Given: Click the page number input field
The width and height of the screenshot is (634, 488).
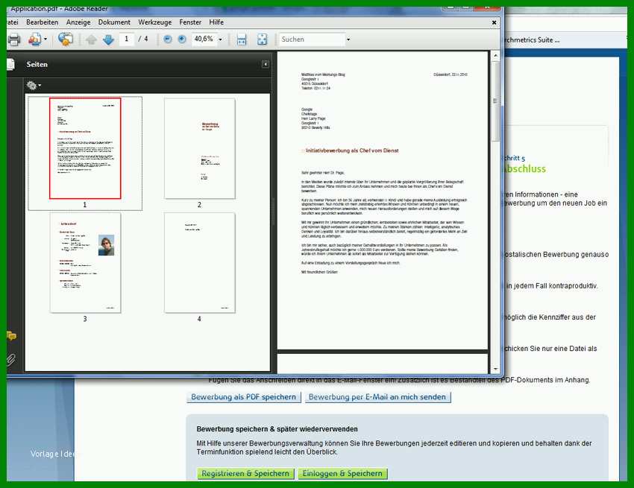Looking at the screenshot, I should (127, 39).
